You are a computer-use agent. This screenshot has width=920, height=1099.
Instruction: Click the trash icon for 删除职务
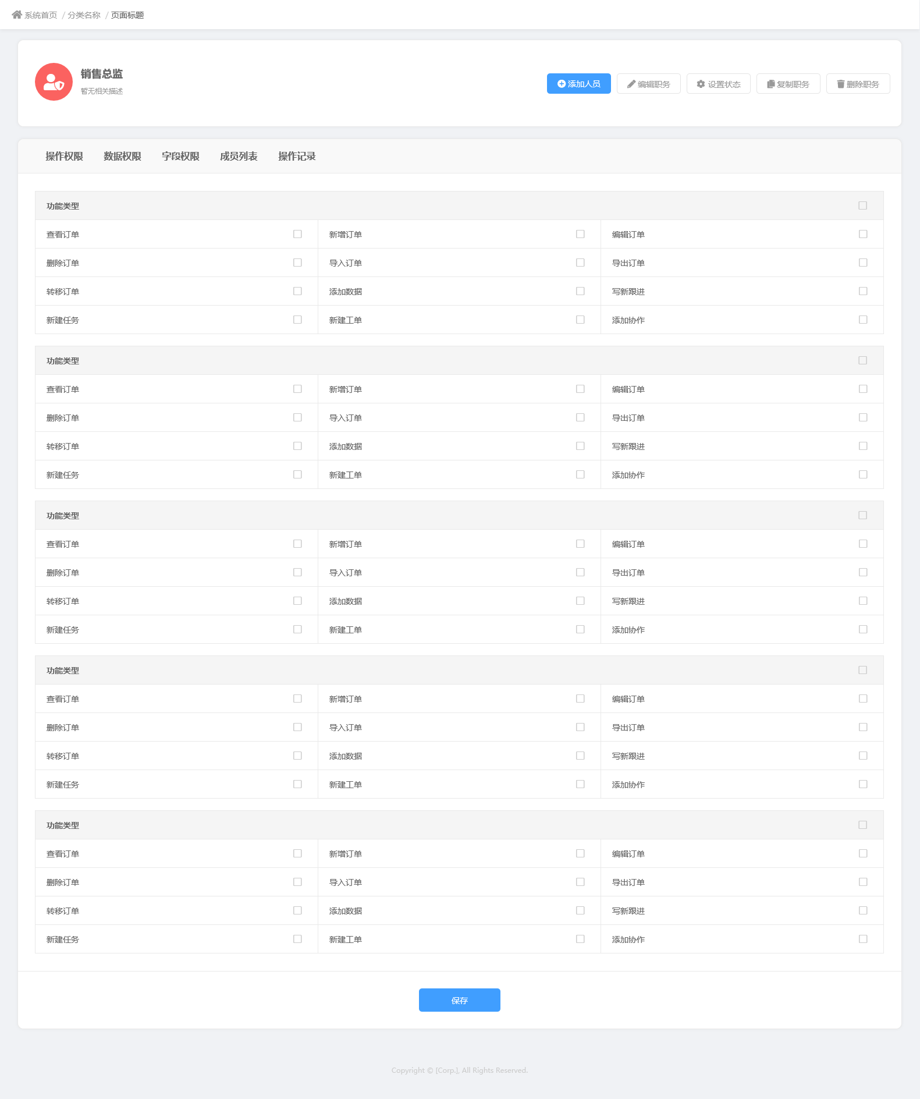click(x=841, y=84)
